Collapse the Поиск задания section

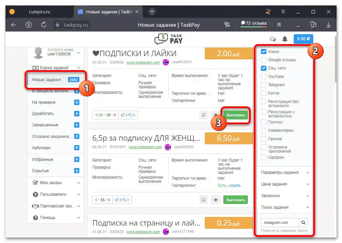[285, 207]
